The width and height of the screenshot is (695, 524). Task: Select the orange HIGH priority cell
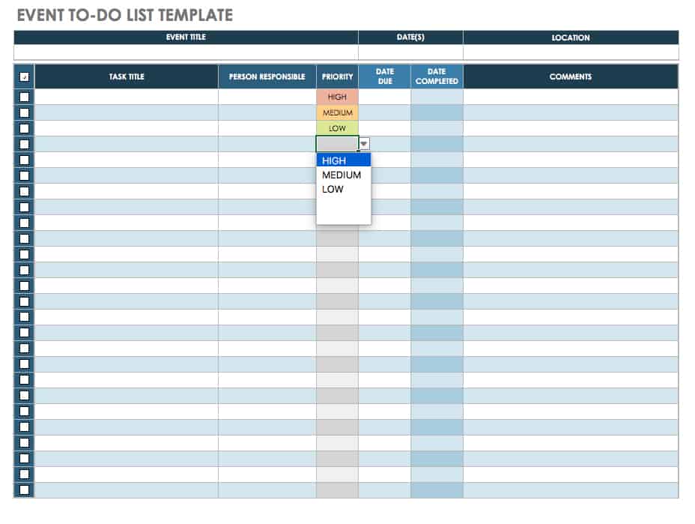337,97
